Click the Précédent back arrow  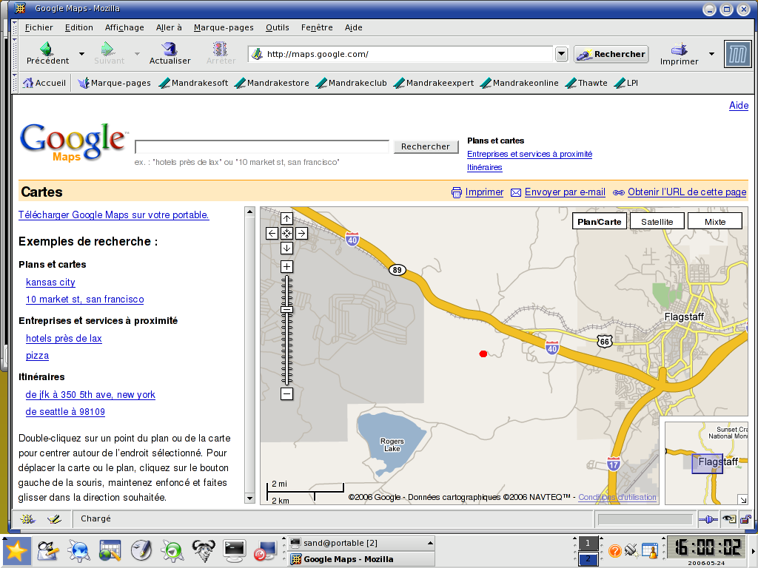click(x=47, y=53)
